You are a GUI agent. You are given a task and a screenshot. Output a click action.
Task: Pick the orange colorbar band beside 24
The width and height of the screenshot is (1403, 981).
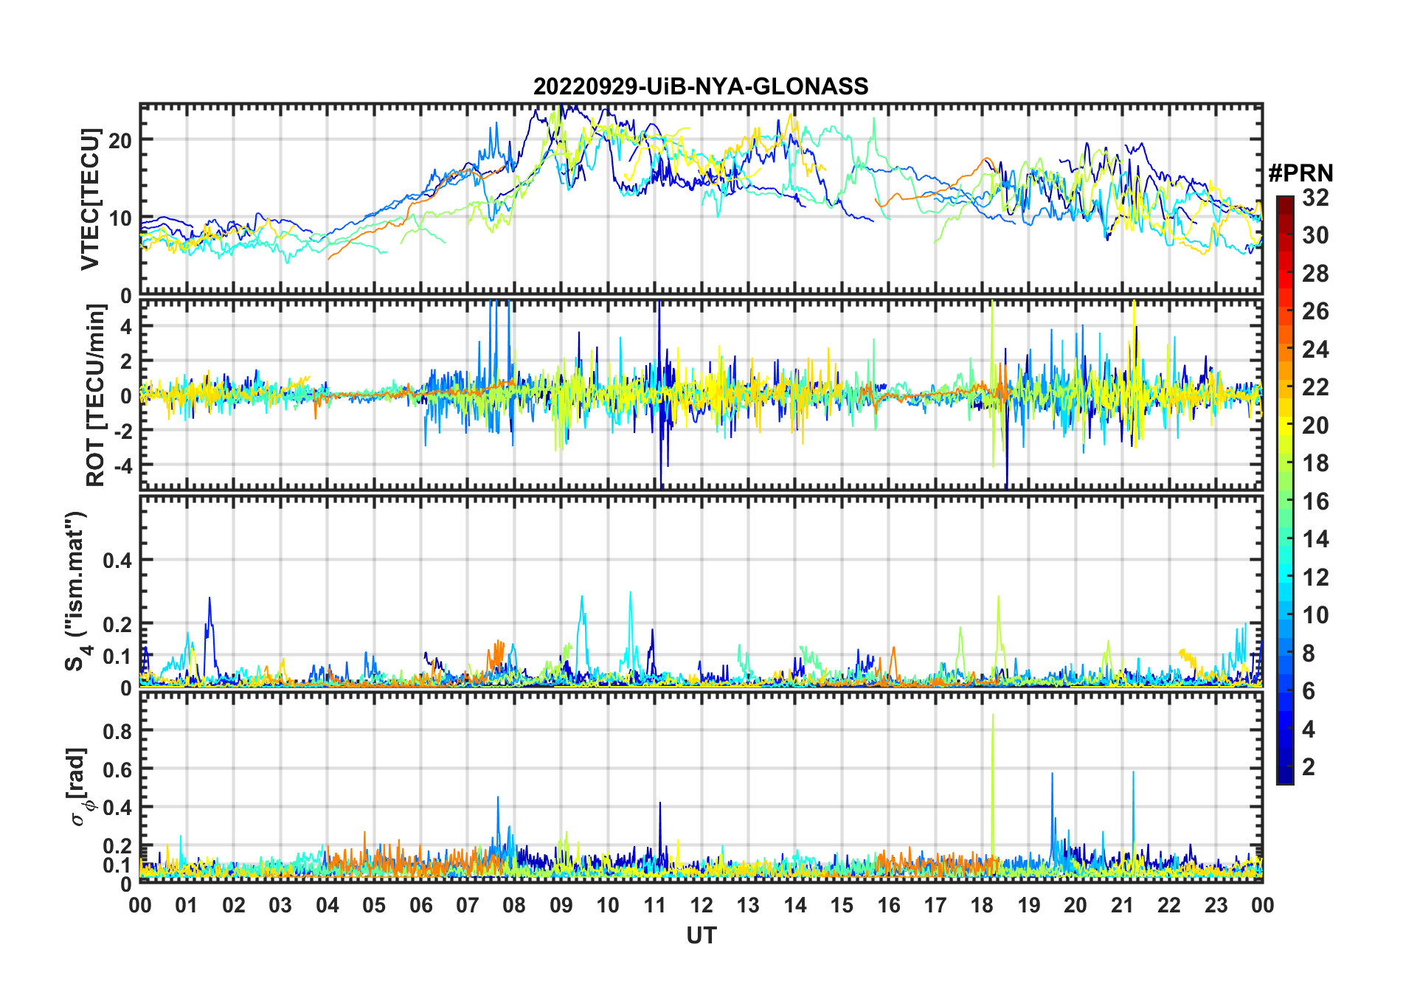[x=1284, y=350]
